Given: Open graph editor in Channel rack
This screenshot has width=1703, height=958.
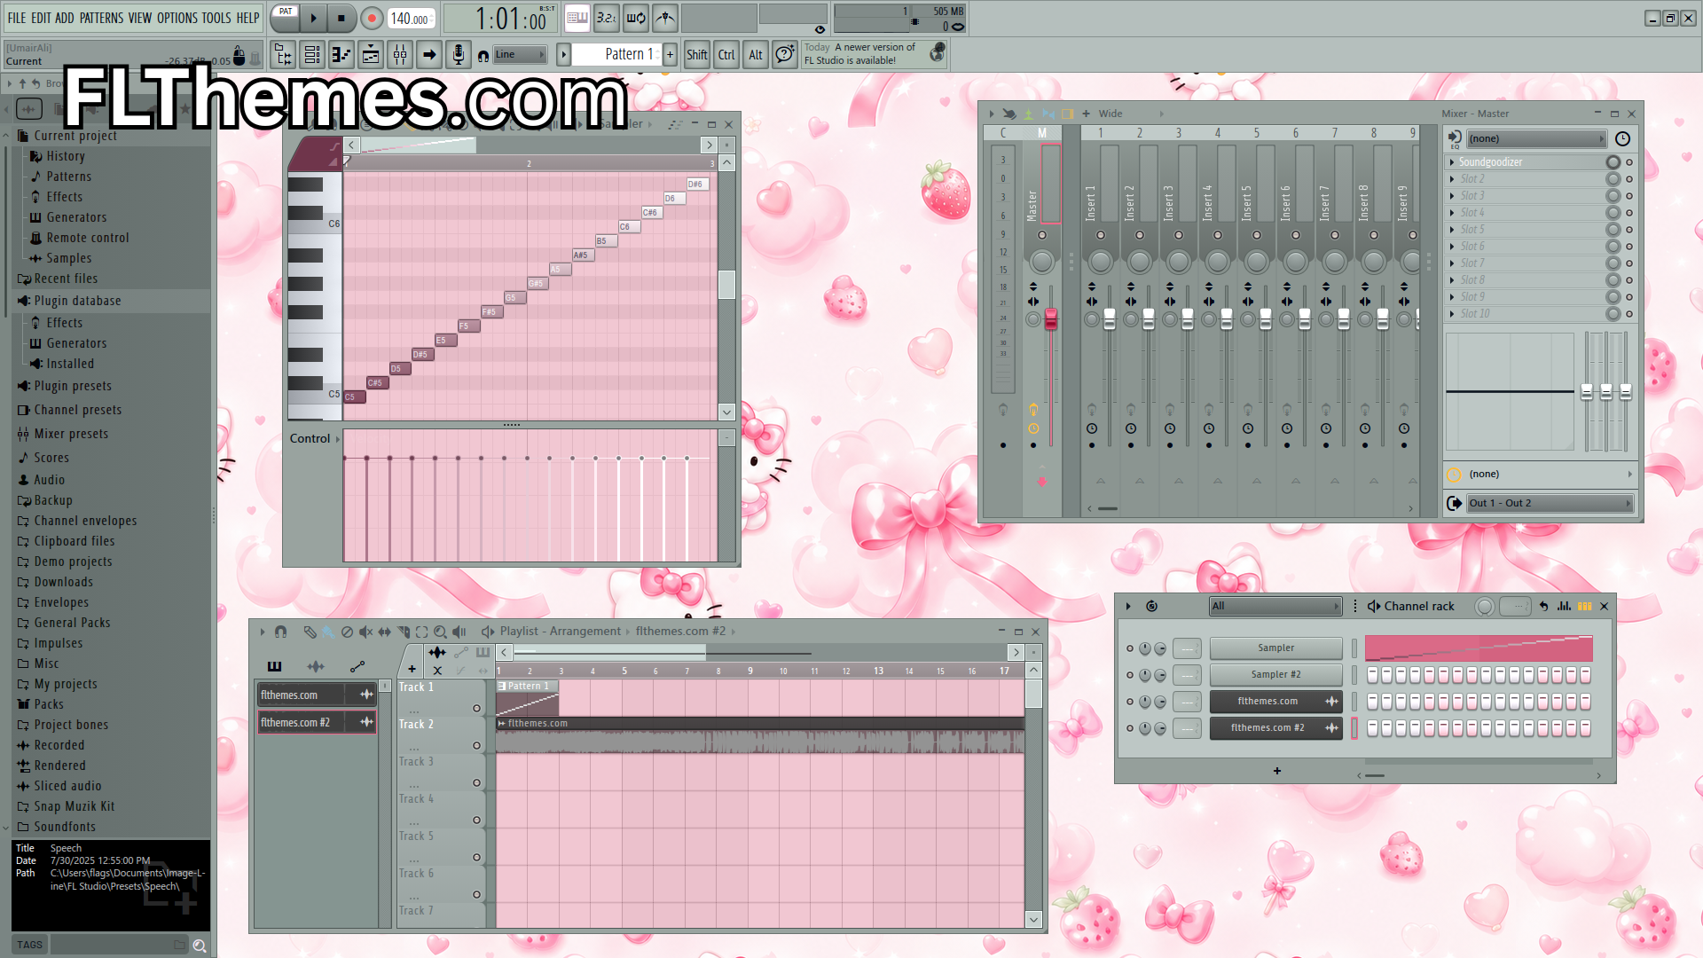Looking at the screenshot, I should pos(1564,606).
